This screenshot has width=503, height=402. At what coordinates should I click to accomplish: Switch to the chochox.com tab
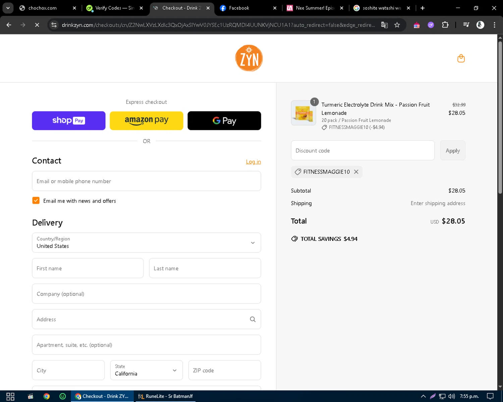click(47, 8)
